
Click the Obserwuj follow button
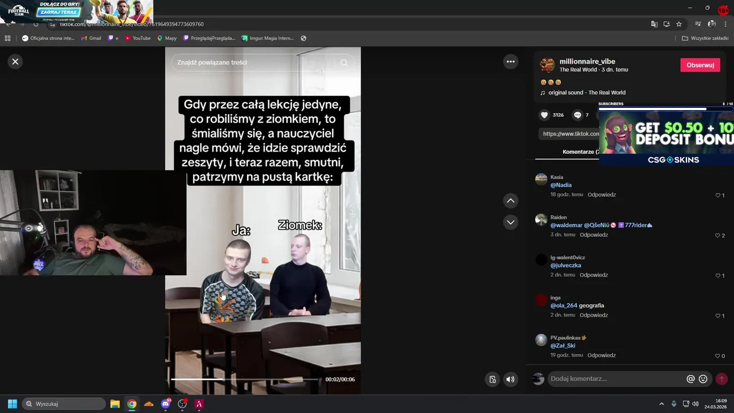(x=700, y=65)
